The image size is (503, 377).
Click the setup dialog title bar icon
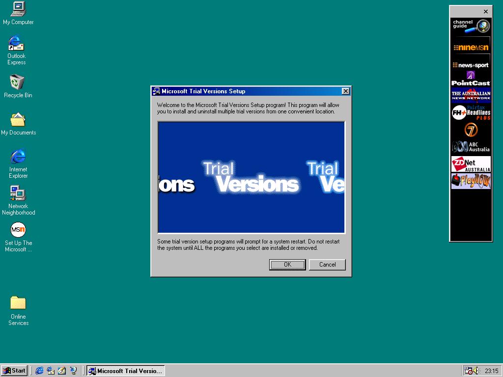156,91
